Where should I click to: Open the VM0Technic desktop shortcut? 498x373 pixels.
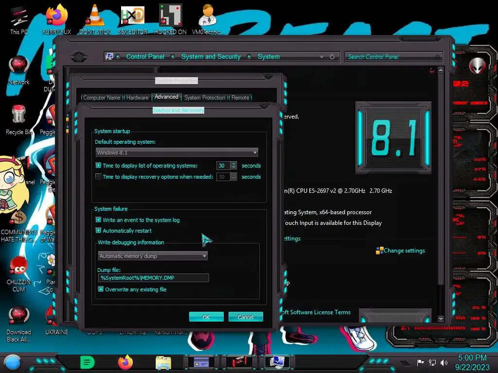point(208,20)
